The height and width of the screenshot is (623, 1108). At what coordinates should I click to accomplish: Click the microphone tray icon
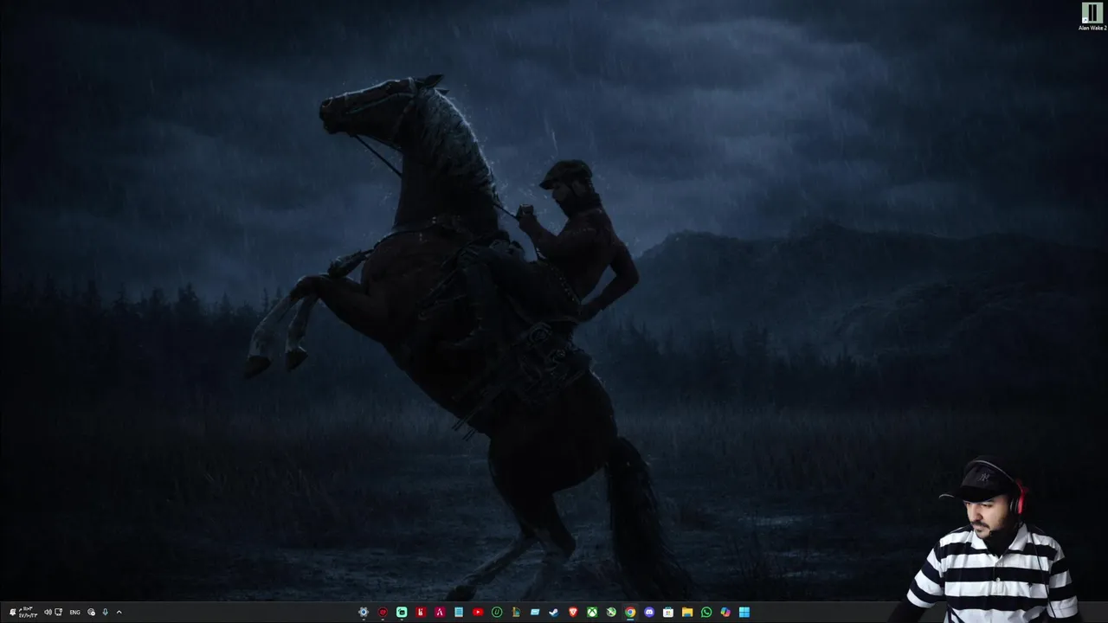tap(105, 612)
